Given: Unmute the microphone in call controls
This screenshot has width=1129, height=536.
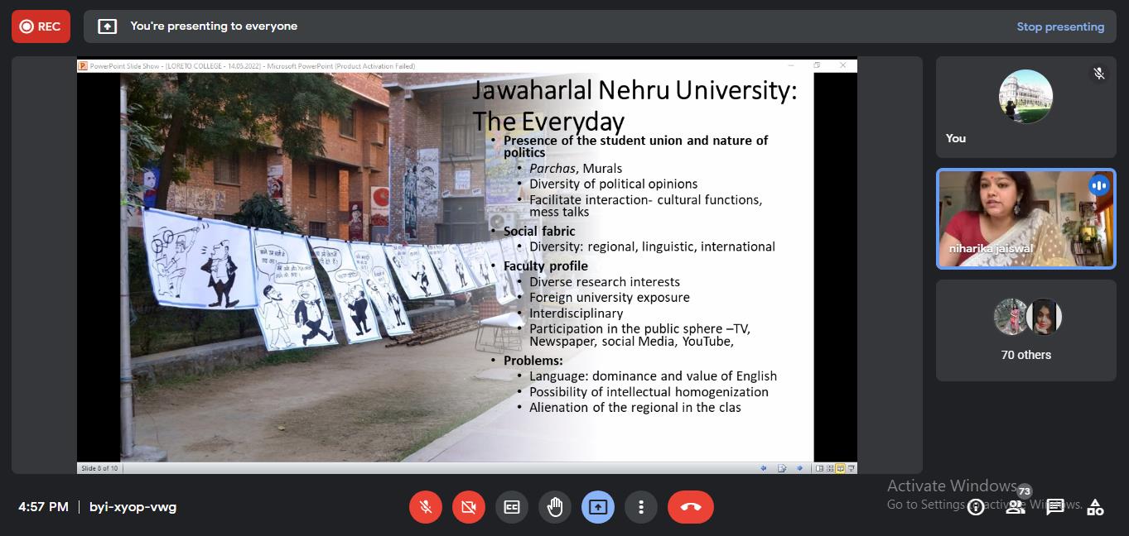Looking at the screenshot, I should click(426, 507).
